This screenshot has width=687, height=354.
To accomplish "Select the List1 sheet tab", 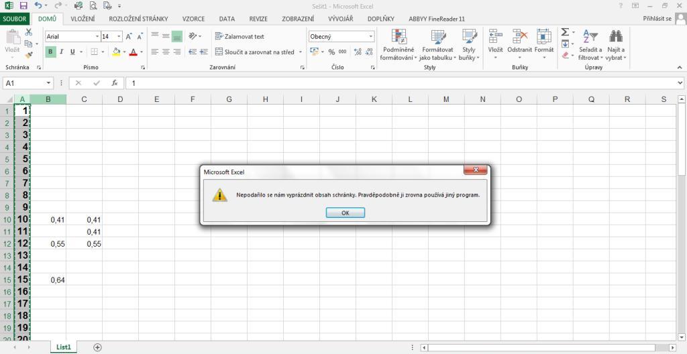I will pyautogui.click(x=64, y=347).
